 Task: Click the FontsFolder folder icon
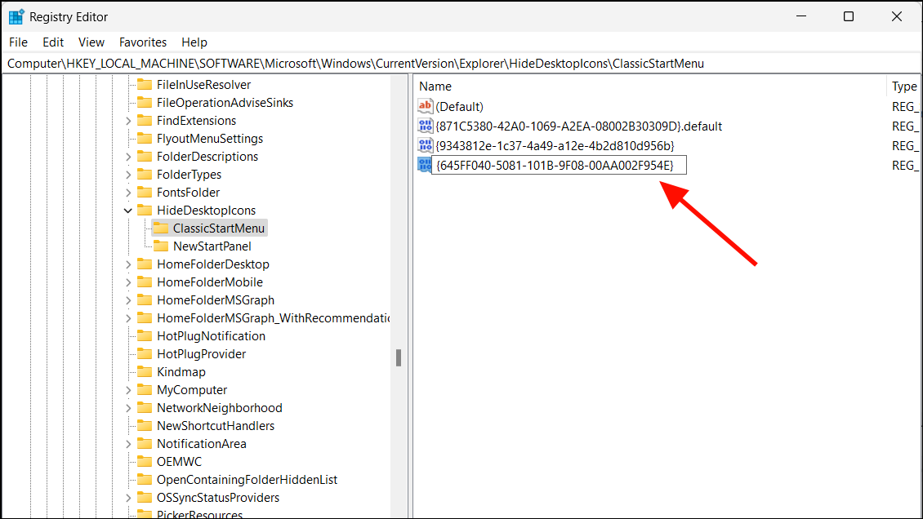click(145, 193)
